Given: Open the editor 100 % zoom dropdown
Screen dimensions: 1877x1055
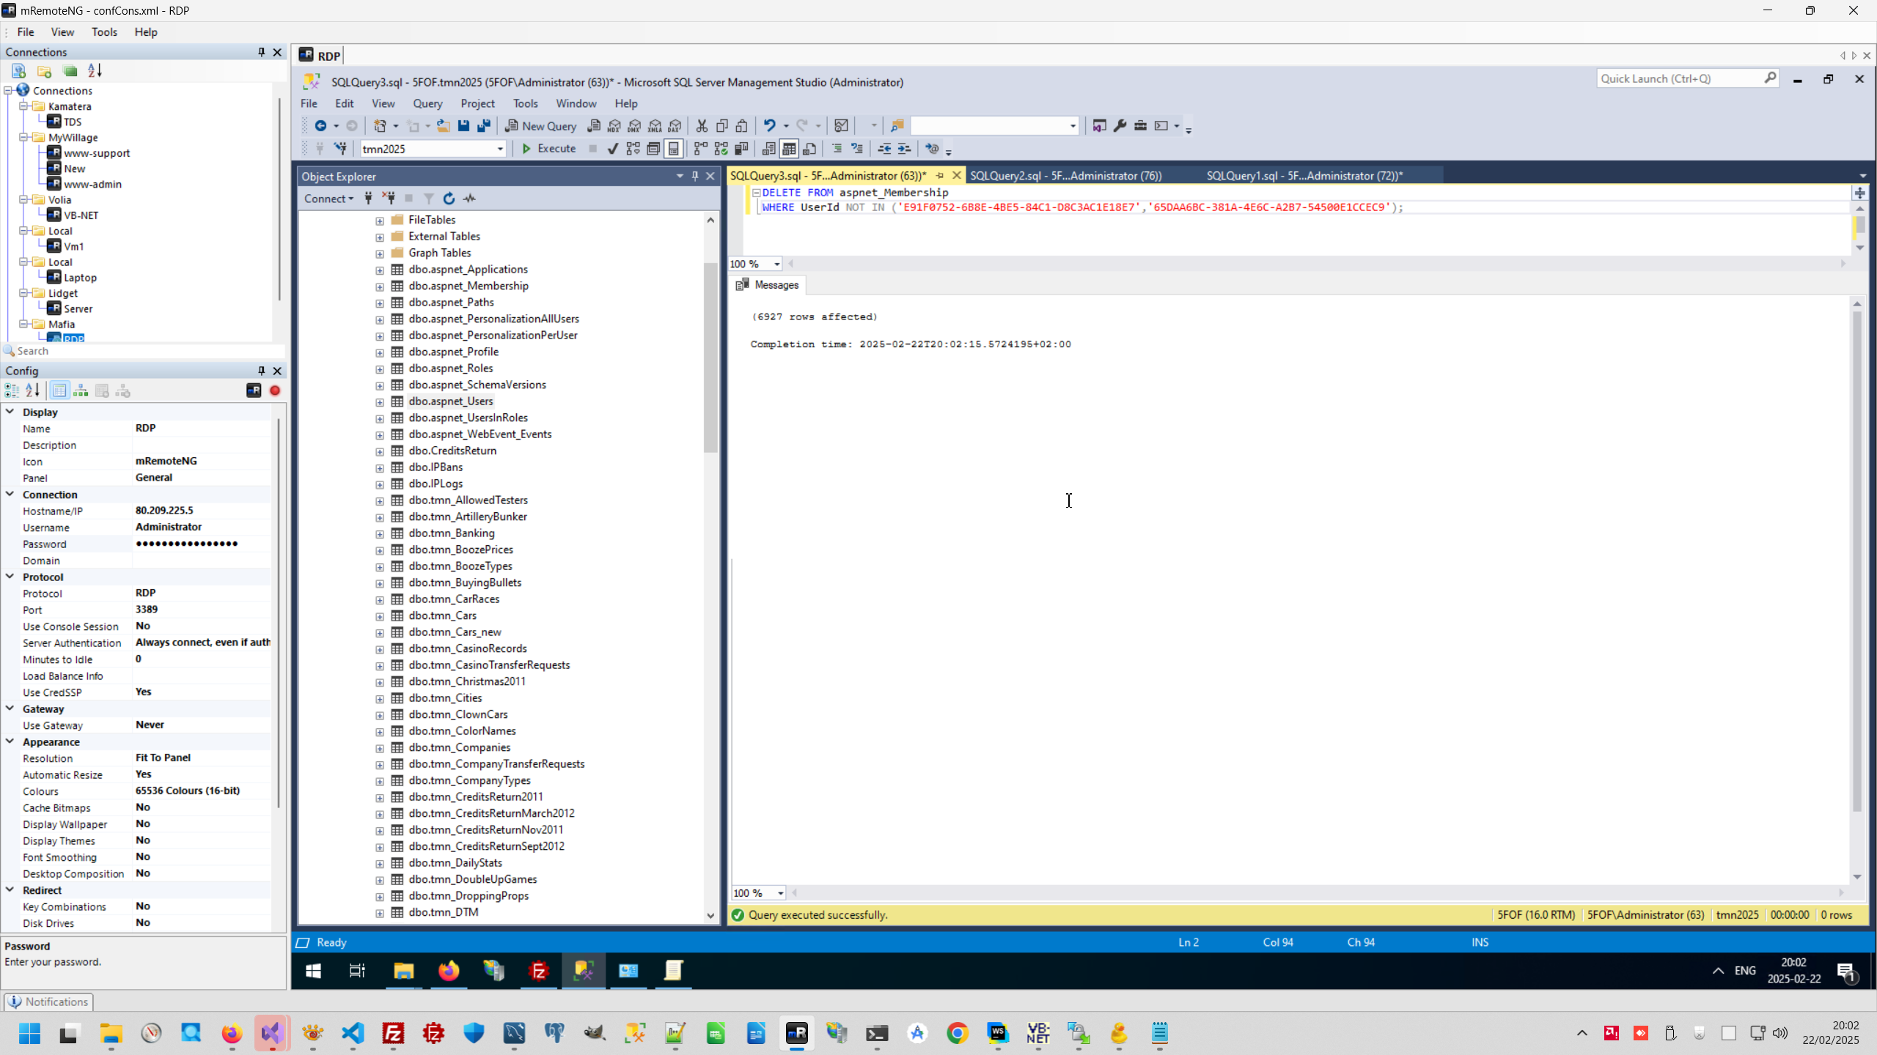Looking at the screenshot, I should pyautogui.click(x=776, y=264).
